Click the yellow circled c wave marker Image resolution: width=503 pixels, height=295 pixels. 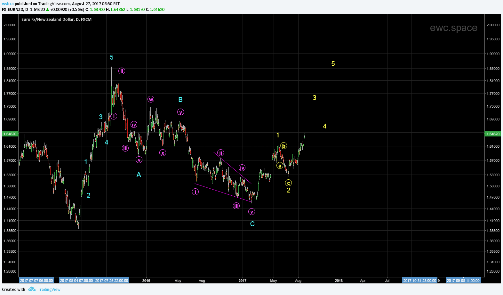[288, 183]
